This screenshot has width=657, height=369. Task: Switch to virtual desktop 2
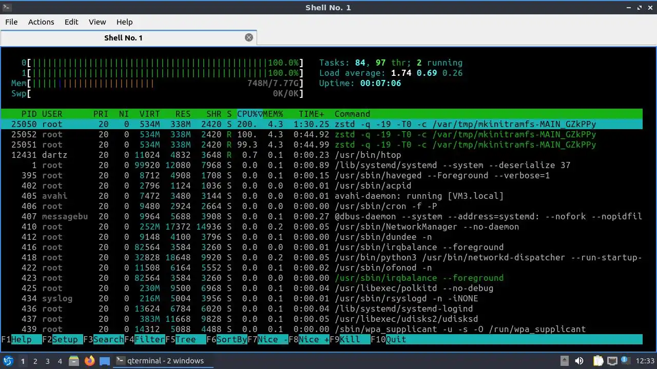[x=35, y=361]
